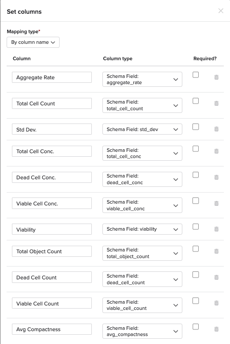Viewport: 230px width, 344px height.
Task: Delete the Viable Cell Count mapping
Action: tap(216, 303)
